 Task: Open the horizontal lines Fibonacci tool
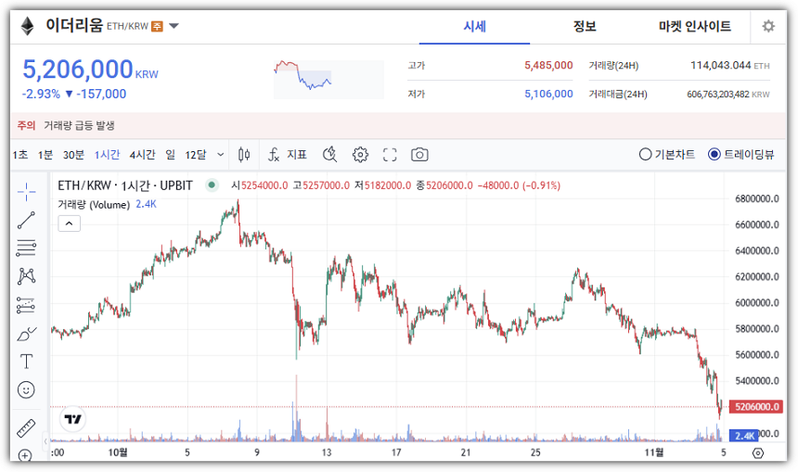(x=26, y=248)
